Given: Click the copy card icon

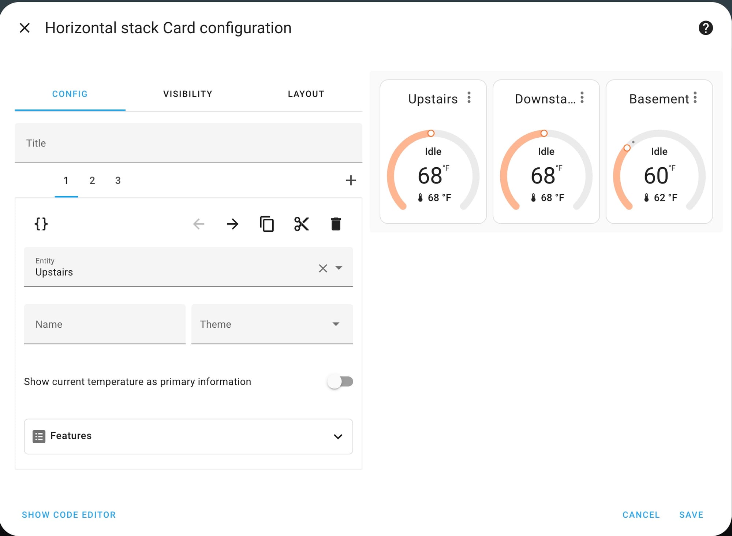Looking at the screenshot, I should click(x=267, y=224).
